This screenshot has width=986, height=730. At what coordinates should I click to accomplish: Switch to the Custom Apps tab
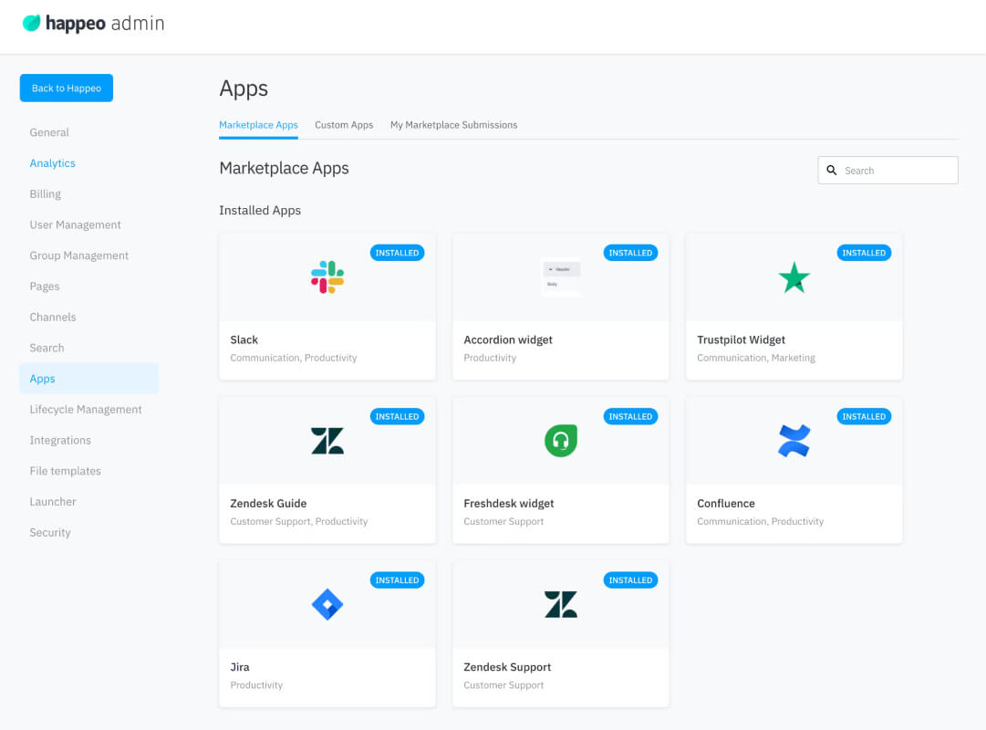(344, 125)
